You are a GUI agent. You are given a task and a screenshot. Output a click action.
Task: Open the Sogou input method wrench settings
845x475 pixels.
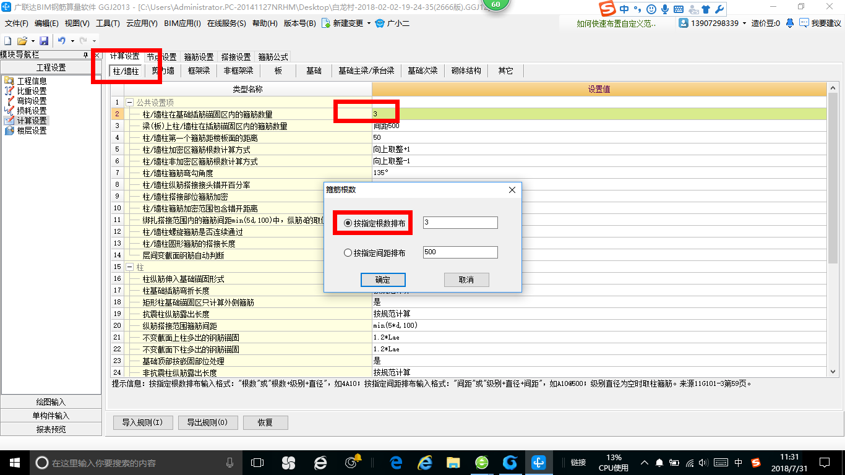719,9
